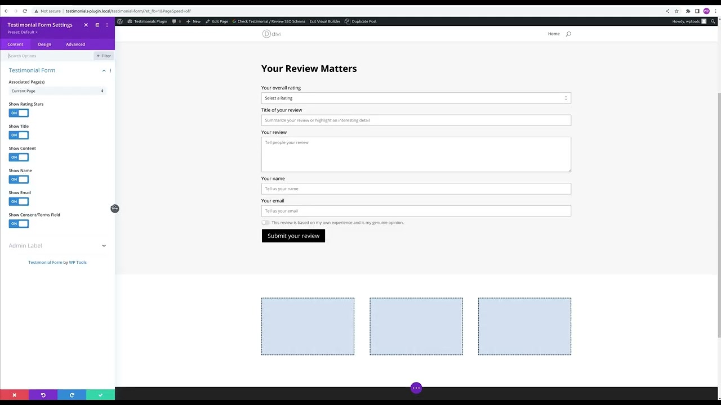Click the page vertical scrollbar

pos(719,214)
